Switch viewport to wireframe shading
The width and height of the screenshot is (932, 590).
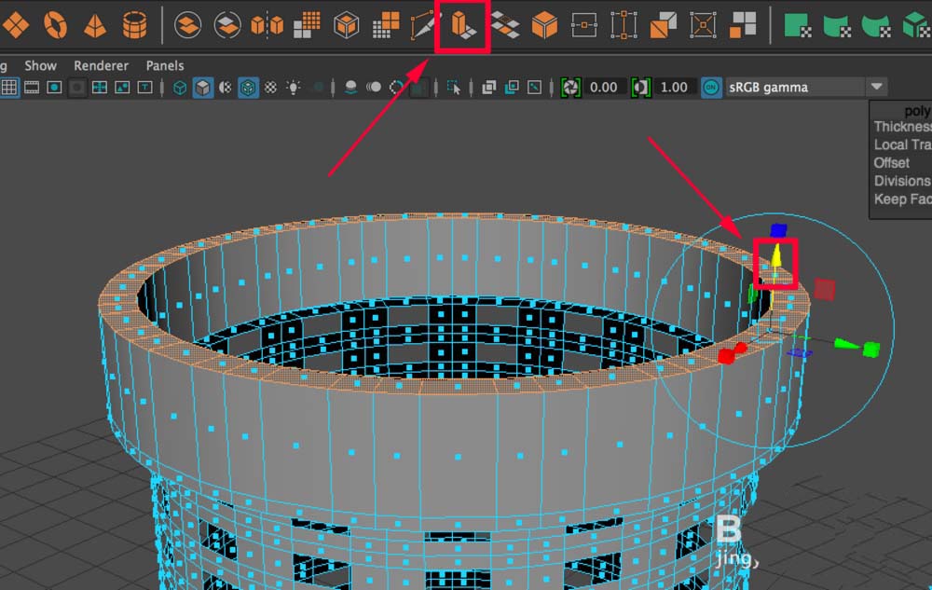tap(180, 88)
